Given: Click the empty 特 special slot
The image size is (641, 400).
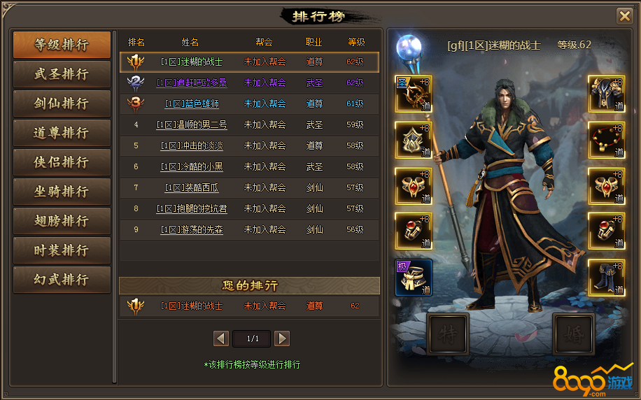Looking at the screenshot, I should coord(448,334).
